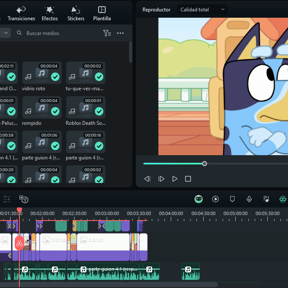Click the timeline horizontal scrollbar
288x288 pixels.
coord(108,285)
